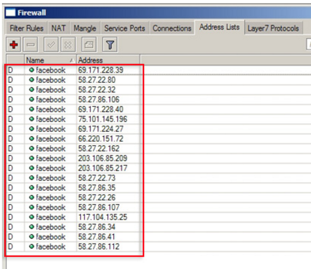Sort by the Address column header
The image size is (311, 269).
tap(108, 60)
